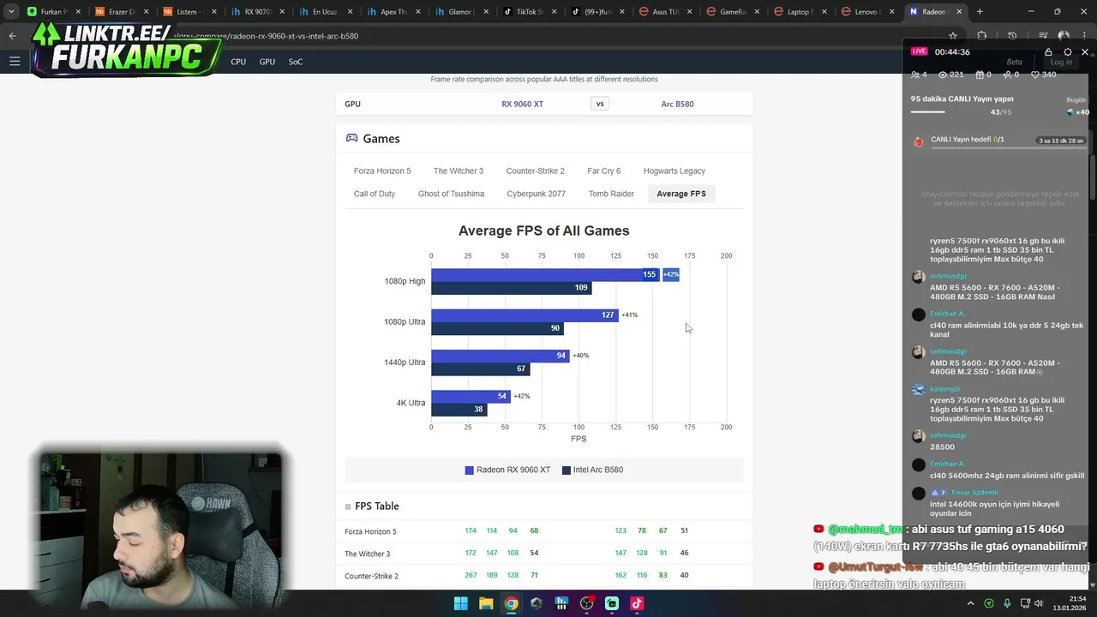Click Forza Horizon 5 row value 174
The width and height of the screenshot is (1097, 617).
click(x=471, y=530)
